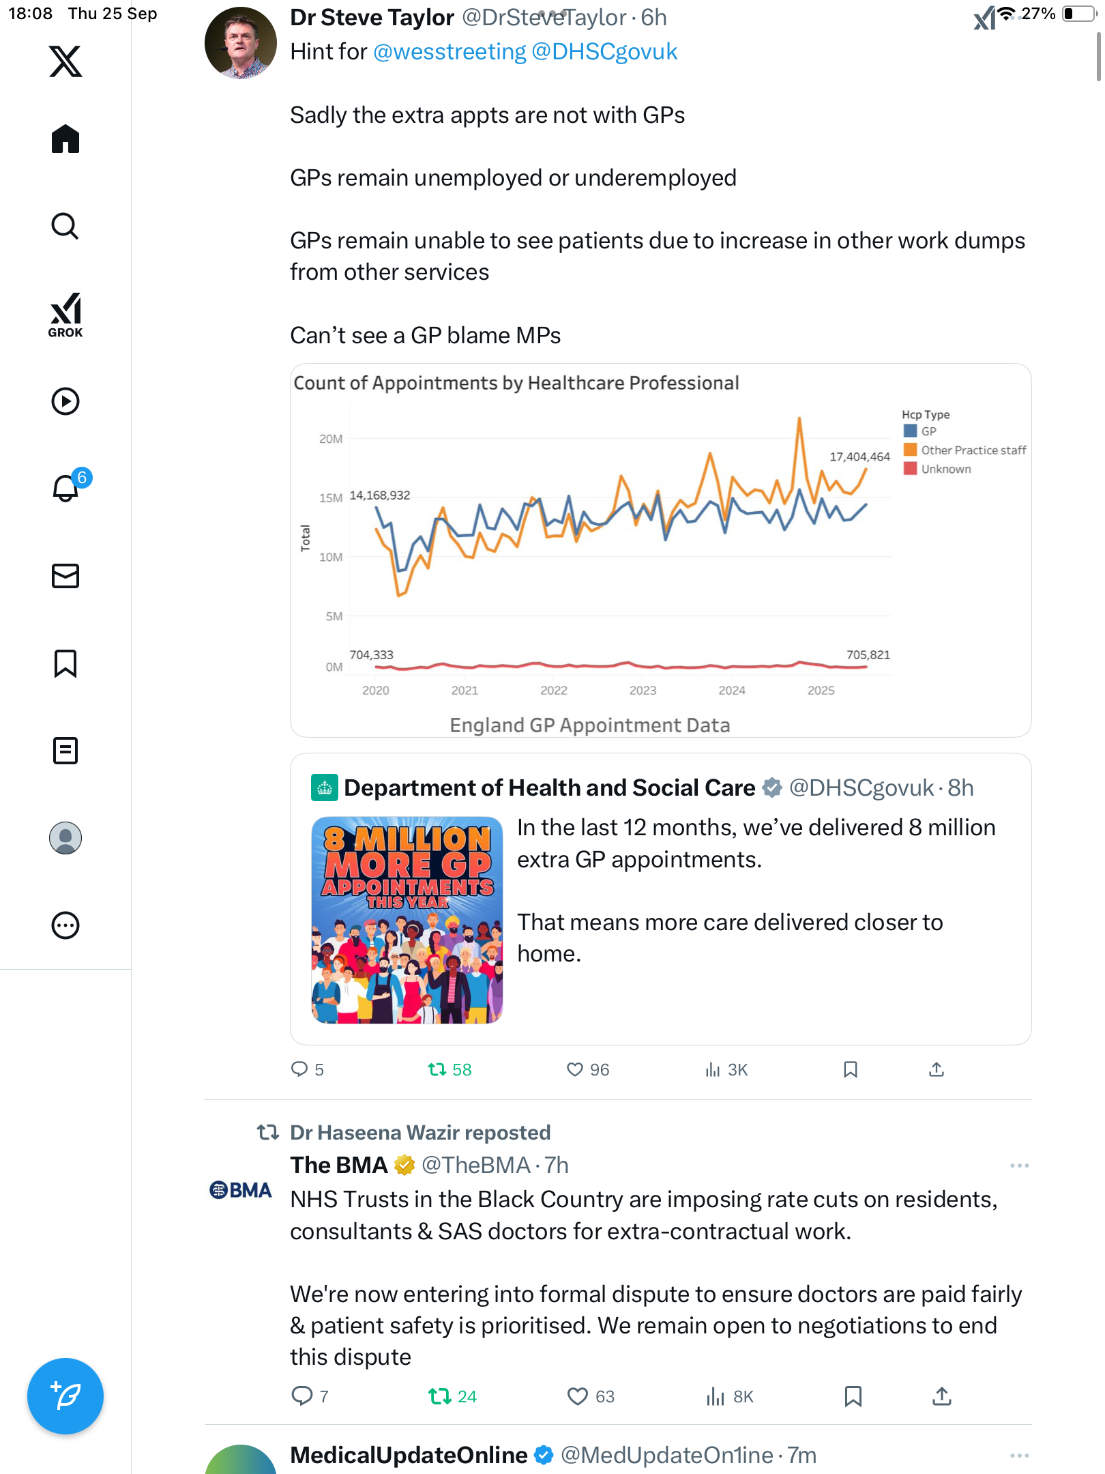Open more options on The BMA post
The width and height of the screenshot is (1105, 1474).
point(1019,1166)
